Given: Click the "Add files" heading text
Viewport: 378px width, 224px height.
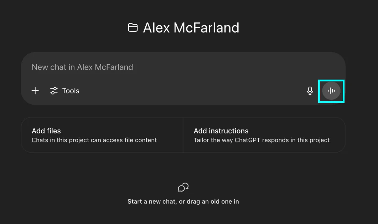Looking at the screenshot, I should [x=46, y=131].
